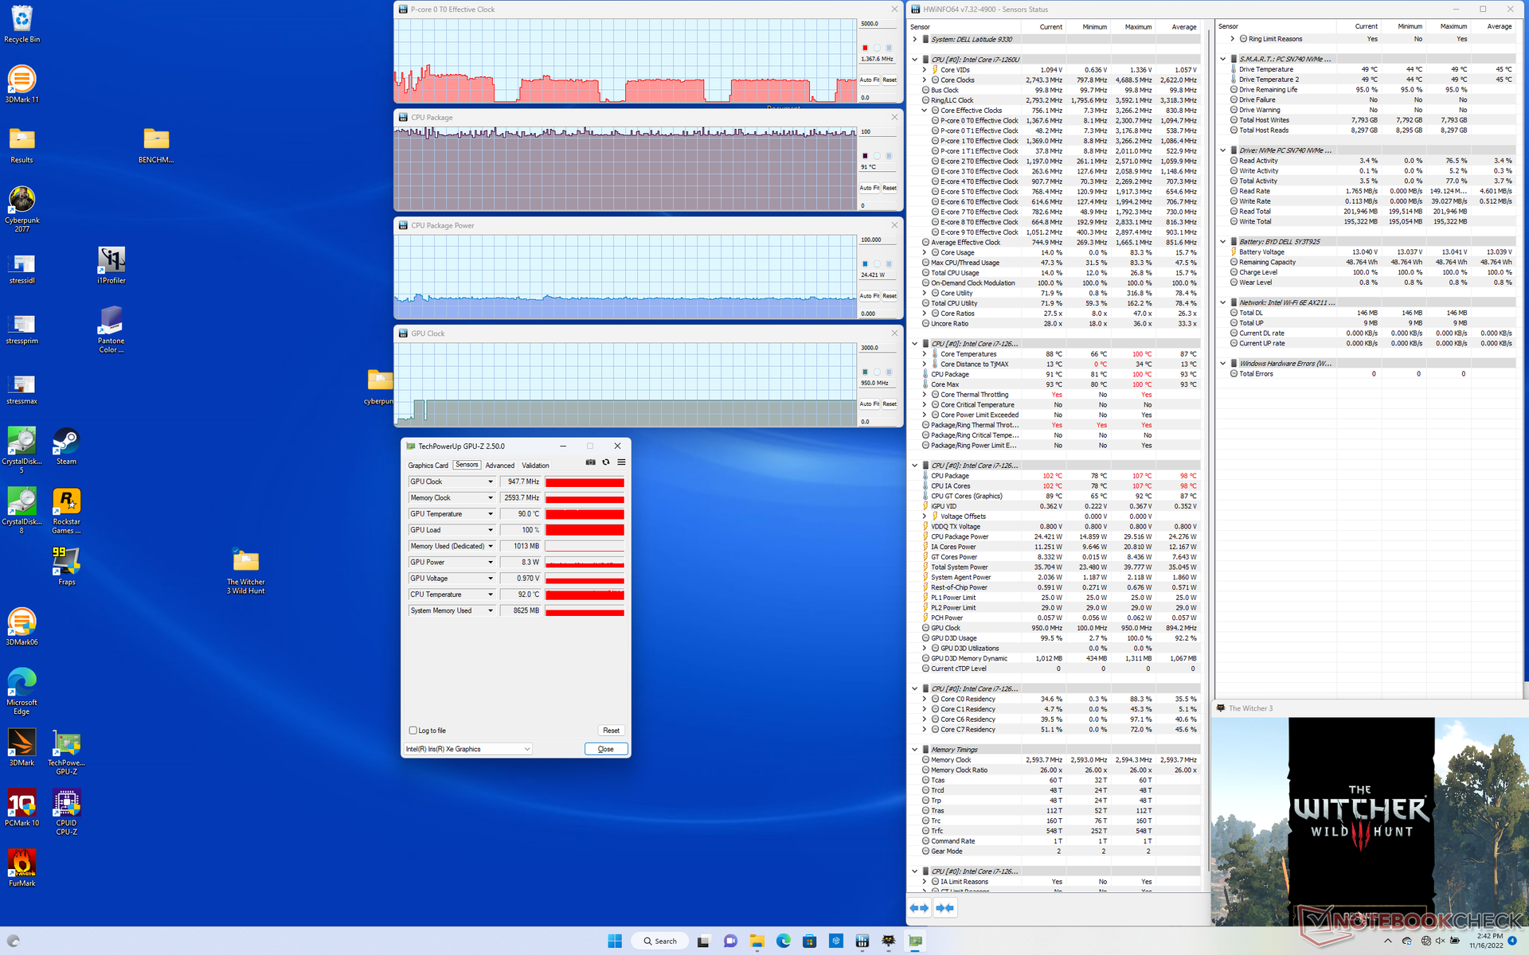The height and width of the screenshot is (955, 1529).
Task: Click the Close button in GPU-Z
Action: [x=606, y=749]
